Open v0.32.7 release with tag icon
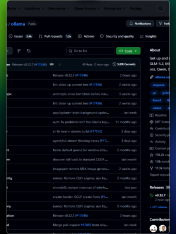 point(158,195)
